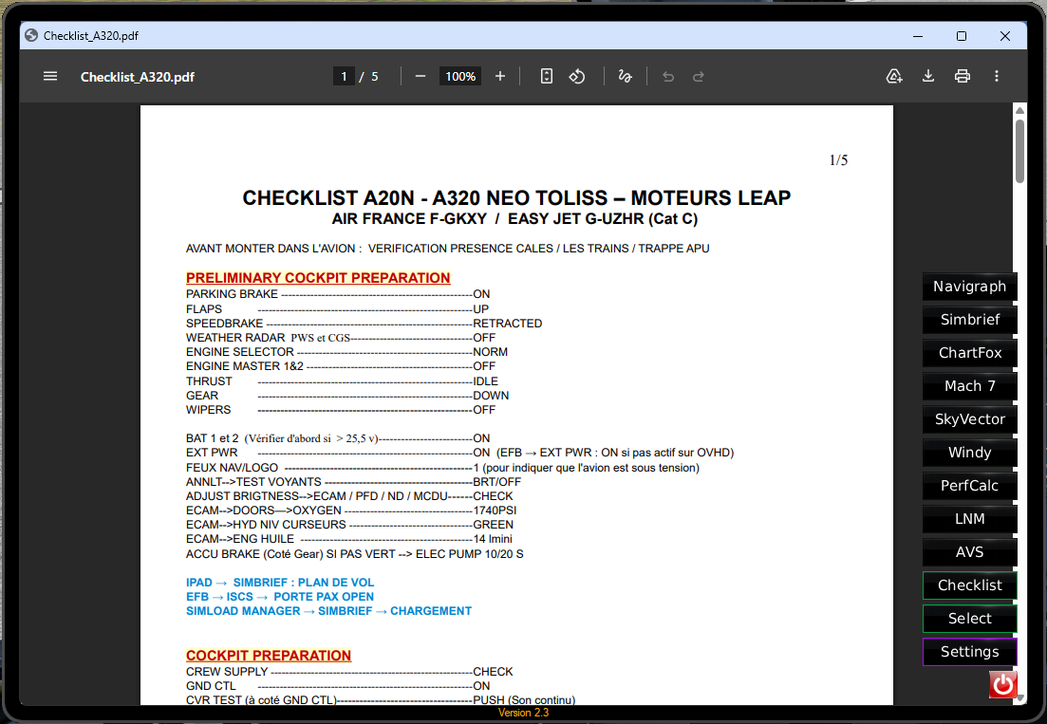
Task: Click the red power button icon
Action: [1003, 685]
